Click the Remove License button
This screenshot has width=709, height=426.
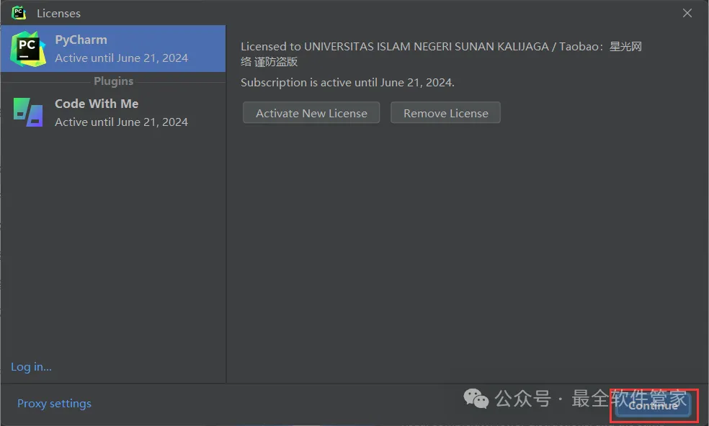[445, 113]
